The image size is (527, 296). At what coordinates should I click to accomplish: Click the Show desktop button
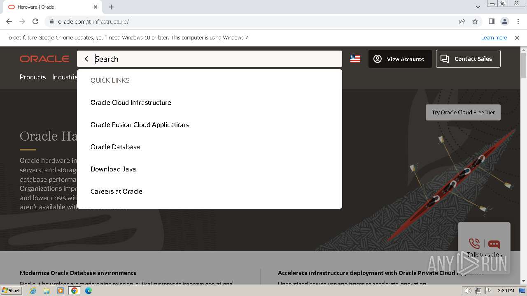pos(522,291)
